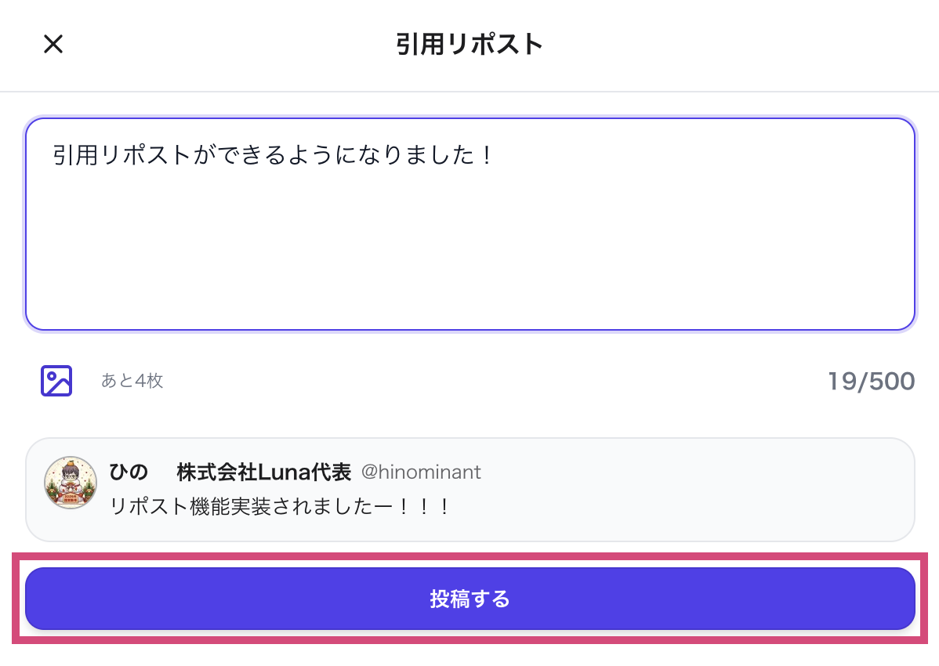Tap the 引用リポスト header title
Image resolution: width=939 pixels, height=666 pixels.
[x=469, y=45]
